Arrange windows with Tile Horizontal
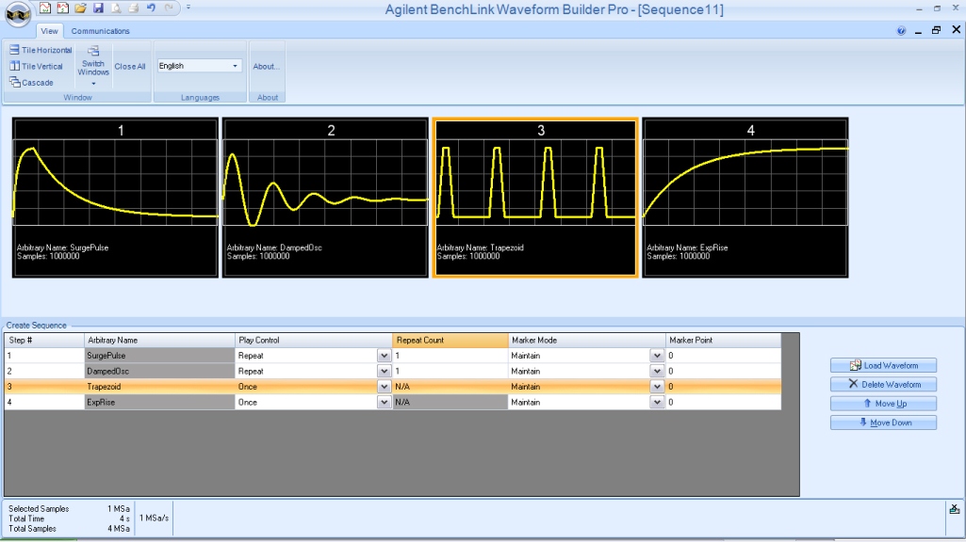 click(x=41, y=50)
